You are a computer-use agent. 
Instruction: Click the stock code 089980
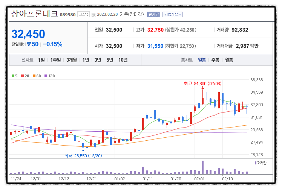pyautogui.click(x=67, y=15)
